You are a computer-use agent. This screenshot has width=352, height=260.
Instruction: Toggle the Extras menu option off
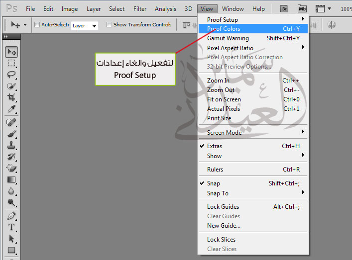[215, 146]
